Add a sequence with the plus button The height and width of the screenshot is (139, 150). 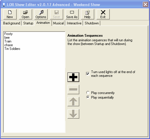coord(73,77)
